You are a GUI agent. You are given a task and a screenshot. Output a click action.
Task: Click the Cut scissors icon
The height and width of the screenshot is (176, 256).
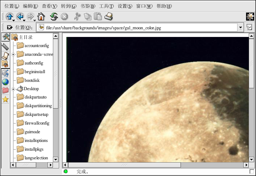[x=77, y=17]
